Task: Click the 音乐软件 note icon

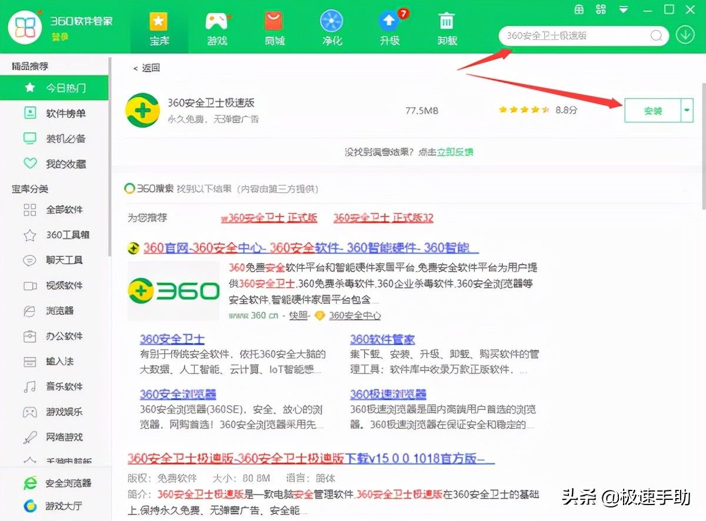Action: 29,387
